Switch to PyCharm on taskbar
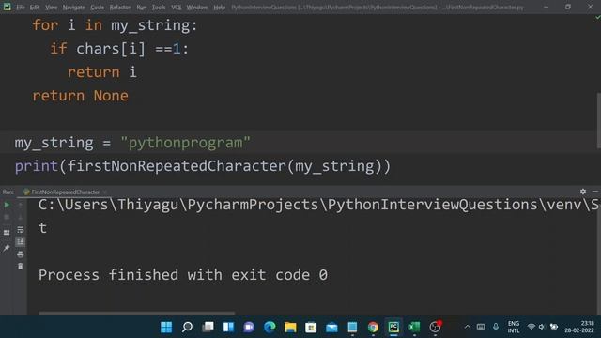 pyautogui.click(x=393, y=327)
